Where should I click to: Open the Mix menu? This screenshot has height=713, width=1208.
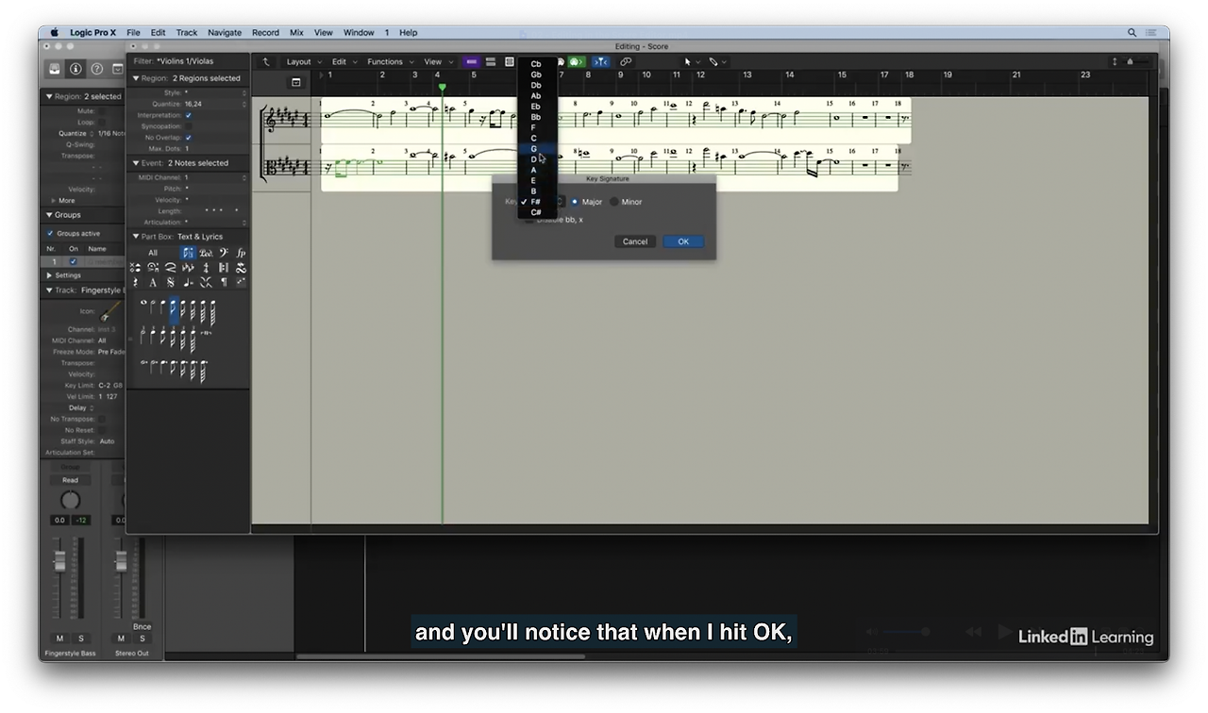click(296, 32)
